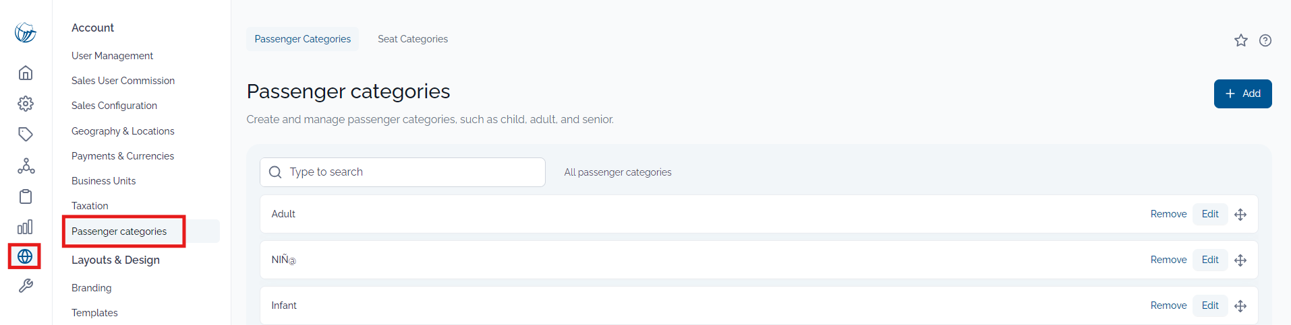This screenshot has height=325, width=1291.
Task: Select the price tag icon in sidebar
Action: coord(26,135)
